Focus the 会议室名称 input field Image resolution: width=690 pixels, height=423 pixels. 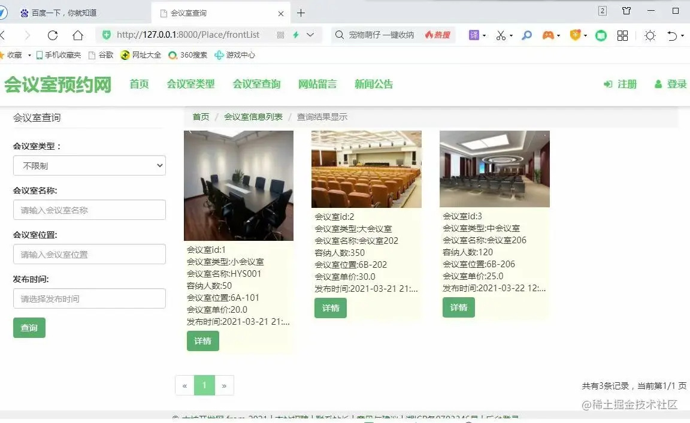[x=89, y=210]
